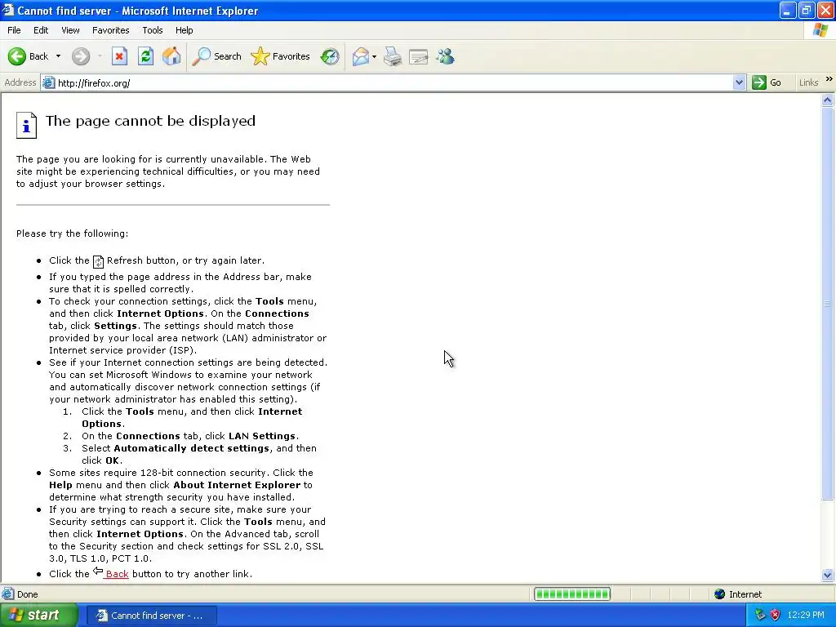Open the Tools menu

(153, 30)
